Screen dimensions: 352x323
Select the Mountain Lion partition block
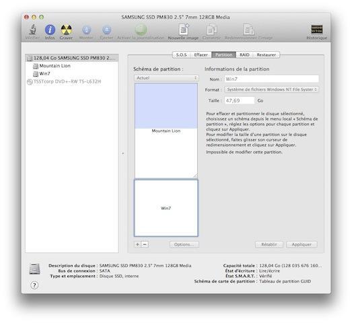tap(166, 131)
